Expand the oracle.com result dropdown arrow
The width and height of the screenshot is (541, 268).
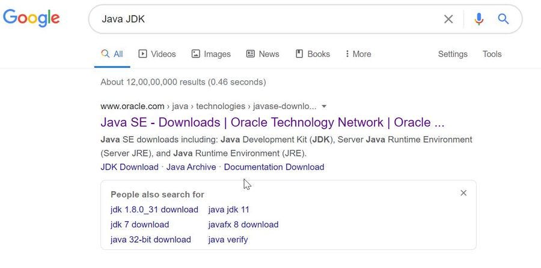point(324,106)
